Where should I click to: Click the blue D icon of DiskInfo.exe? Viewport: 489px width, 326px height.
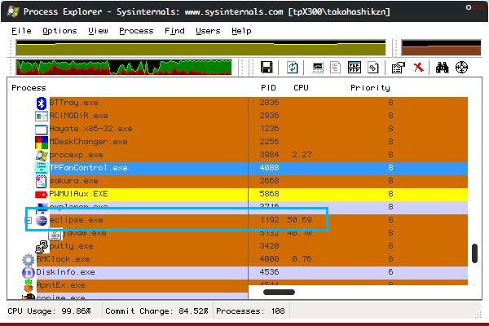(x=29, y=273)
